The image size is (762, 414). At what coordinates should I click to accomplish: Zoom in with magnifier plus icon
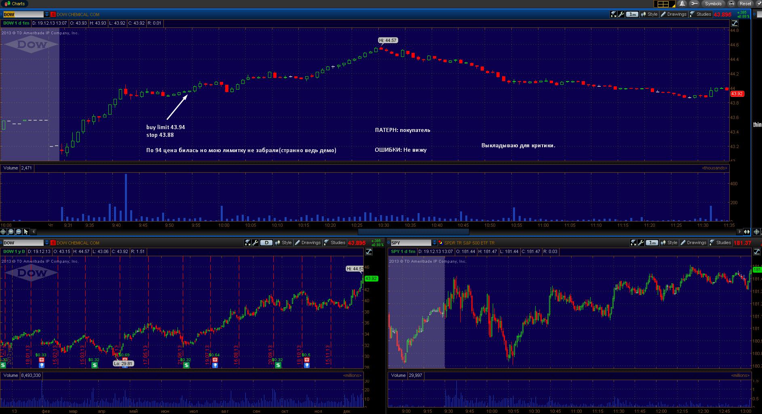[x=11, y=232]
